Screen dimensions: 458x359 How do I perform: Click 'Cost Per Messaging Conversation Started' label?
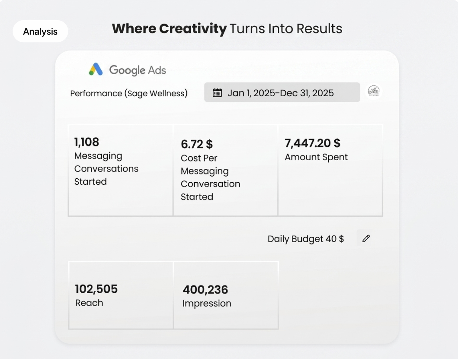pos(210,177)
